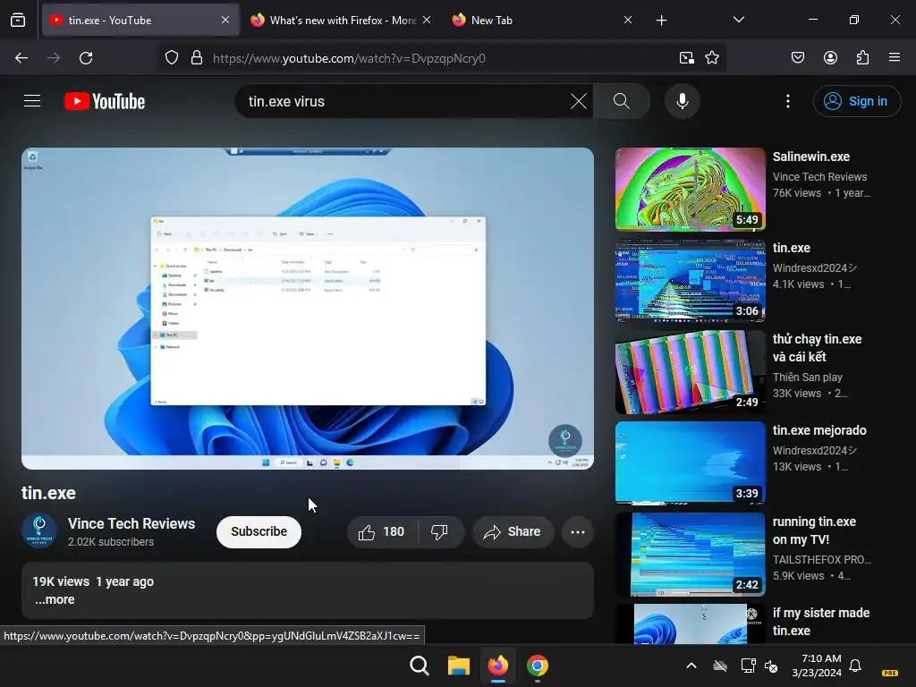The image size is (916, 687).
Task: Open the Firefox account icon
Action: pyautogui.click(x=830, y=58)
